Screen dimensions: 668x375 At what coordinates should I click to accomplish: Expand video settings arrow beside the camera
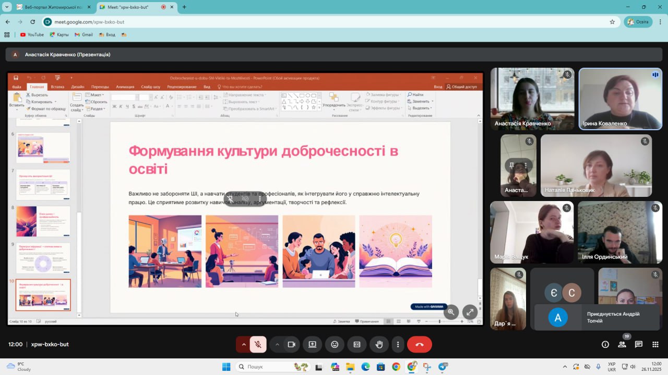(277, 344)
